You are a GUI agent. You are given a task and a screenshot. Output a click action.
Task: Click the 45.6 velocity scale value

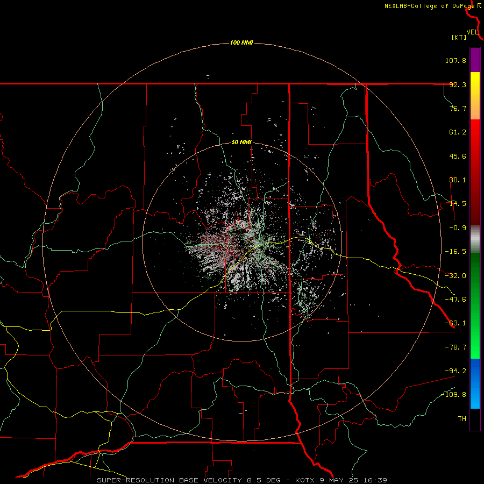(458, 156)
